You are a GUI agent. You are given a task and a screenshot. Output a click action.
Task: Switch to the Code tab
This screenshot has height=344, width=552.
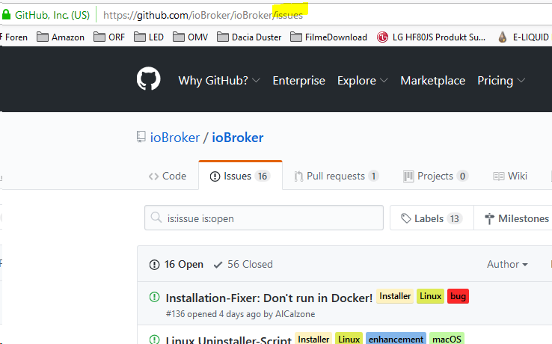[168, 176]
